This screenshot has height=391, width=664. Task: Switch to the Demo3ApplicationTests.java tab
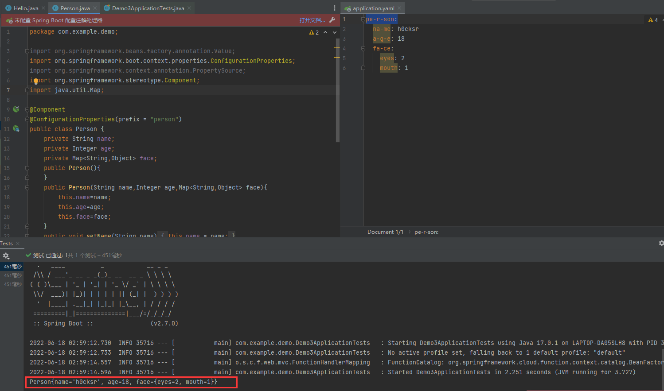(148, 8)
